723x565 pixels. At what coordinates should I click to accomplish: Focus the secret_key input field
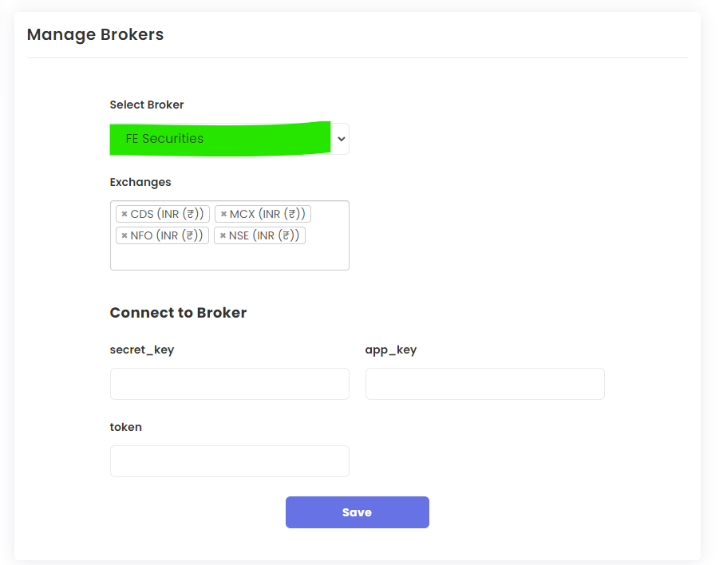point(230,384)
